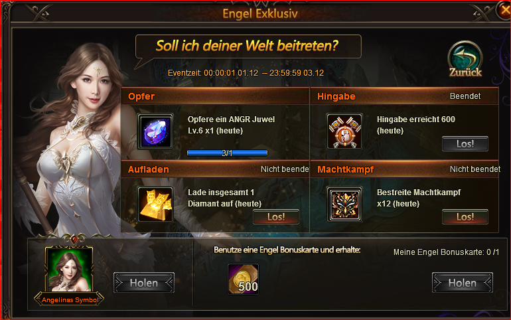Viewport: 511px width, 320px height.
Task: Click Holen next to Angelinas Symbol
Action: click(x=144, y=283)
